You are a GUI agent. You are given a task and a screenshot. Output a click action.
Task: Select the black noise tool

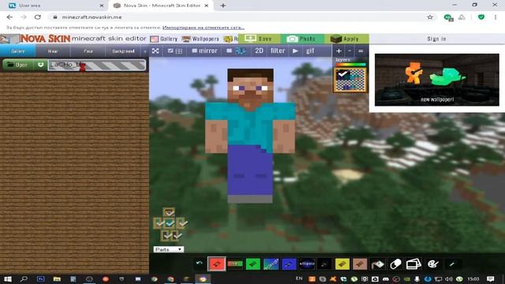point(324,263)
